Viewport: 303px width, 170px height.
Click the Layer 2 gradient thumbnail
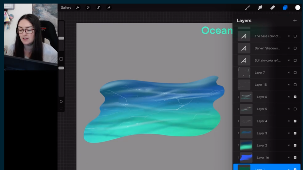tap(246, 145)
